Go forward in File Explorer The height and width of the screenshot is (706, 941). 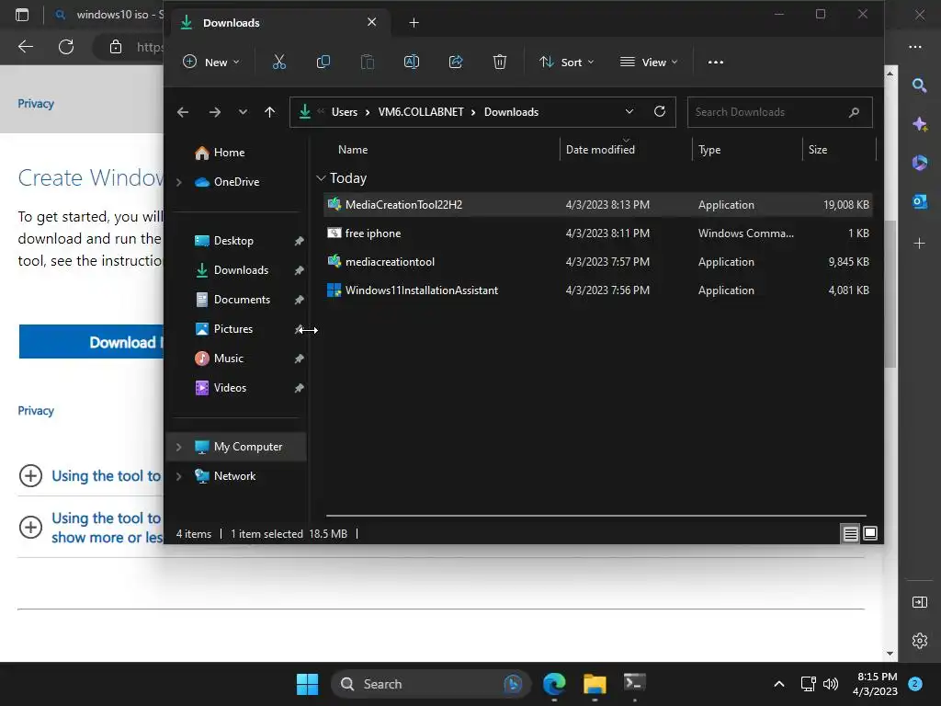[x=214, y=112]
